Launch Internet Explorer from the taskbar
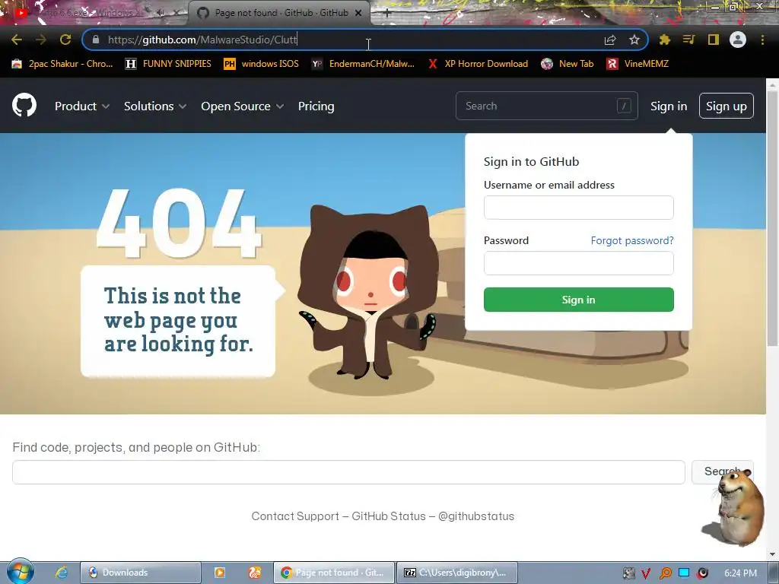779x584 pixels. click(62, 573)
